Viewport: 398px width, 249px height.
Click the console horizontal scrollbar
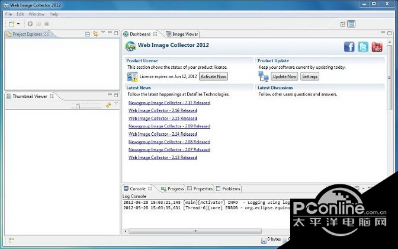(x=195, y=231)
